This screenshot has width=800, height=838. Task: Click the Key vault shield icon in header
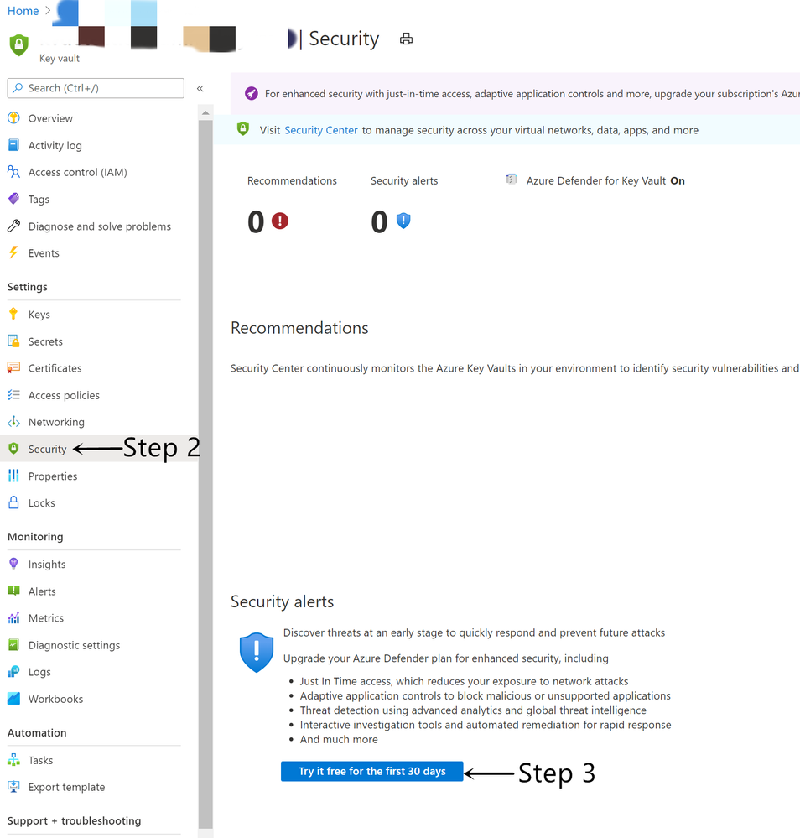(x=18, y=45)
